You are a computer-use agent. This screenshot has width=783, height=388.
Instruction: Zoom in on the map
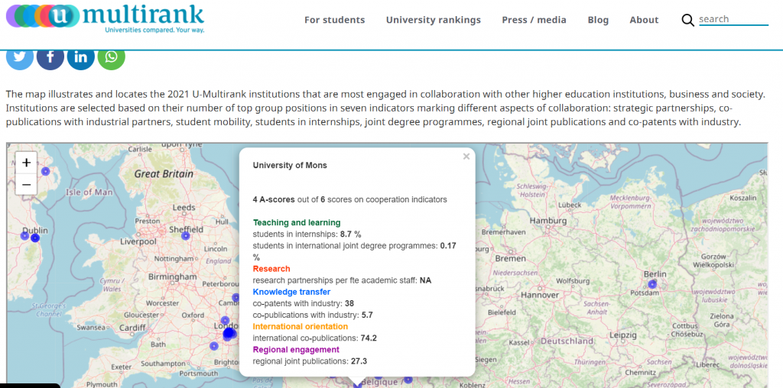[x=27, y=163]
